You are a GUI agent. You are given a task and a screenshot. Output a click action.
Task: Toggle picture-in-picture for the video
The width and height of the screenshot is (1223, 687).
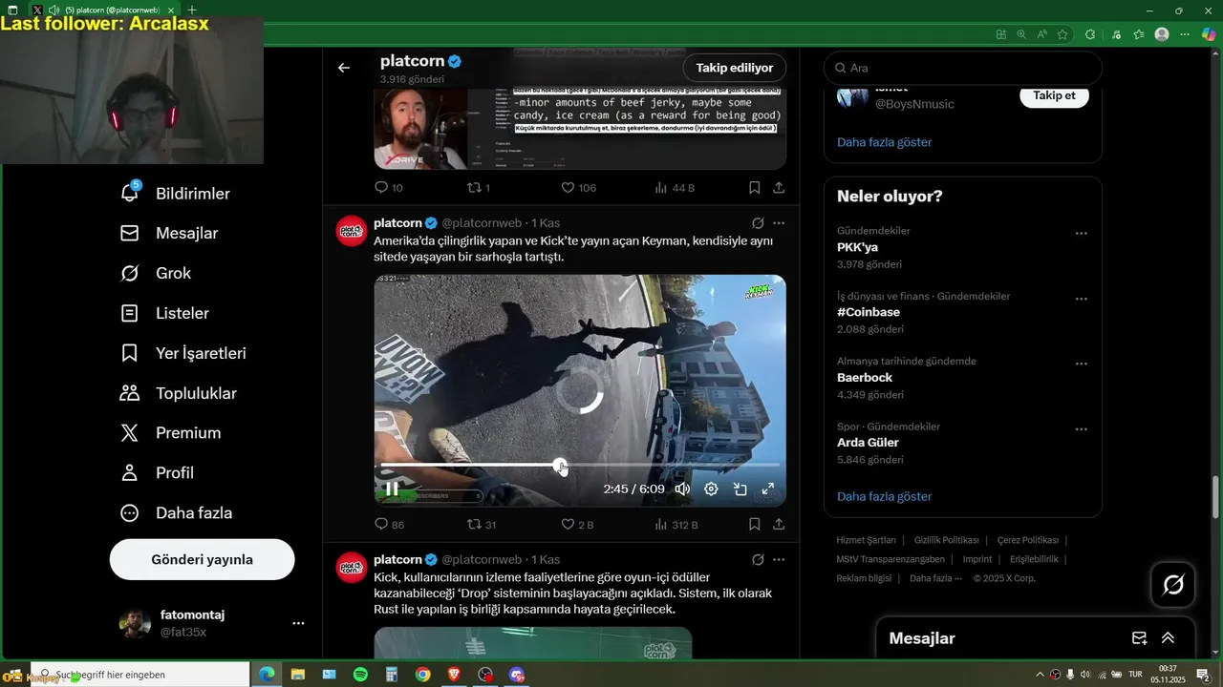pyautogui.click(x=740, y=489)
